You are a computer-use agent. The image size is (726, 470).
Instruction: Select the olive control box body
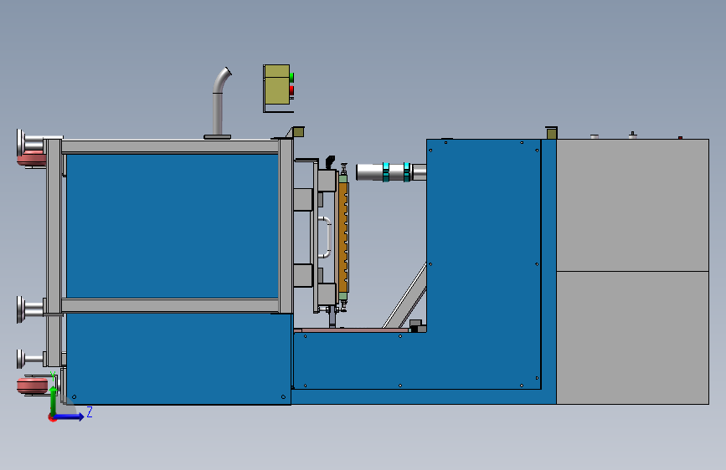click(276, 84)
